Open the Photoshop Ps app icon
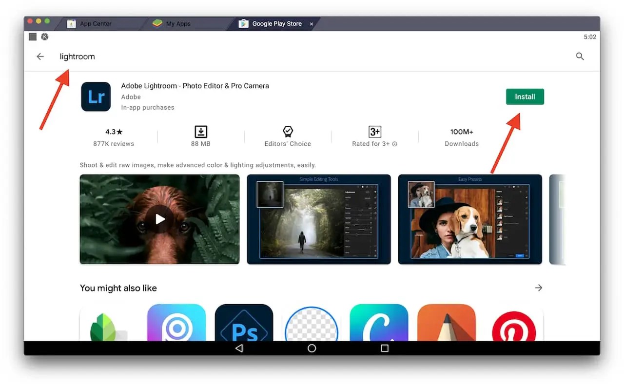This screenshot has height=387, width=624. (244, 323)
